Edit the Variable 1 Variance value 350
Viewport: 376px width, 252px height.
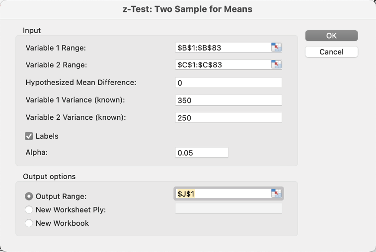point(228,101)
